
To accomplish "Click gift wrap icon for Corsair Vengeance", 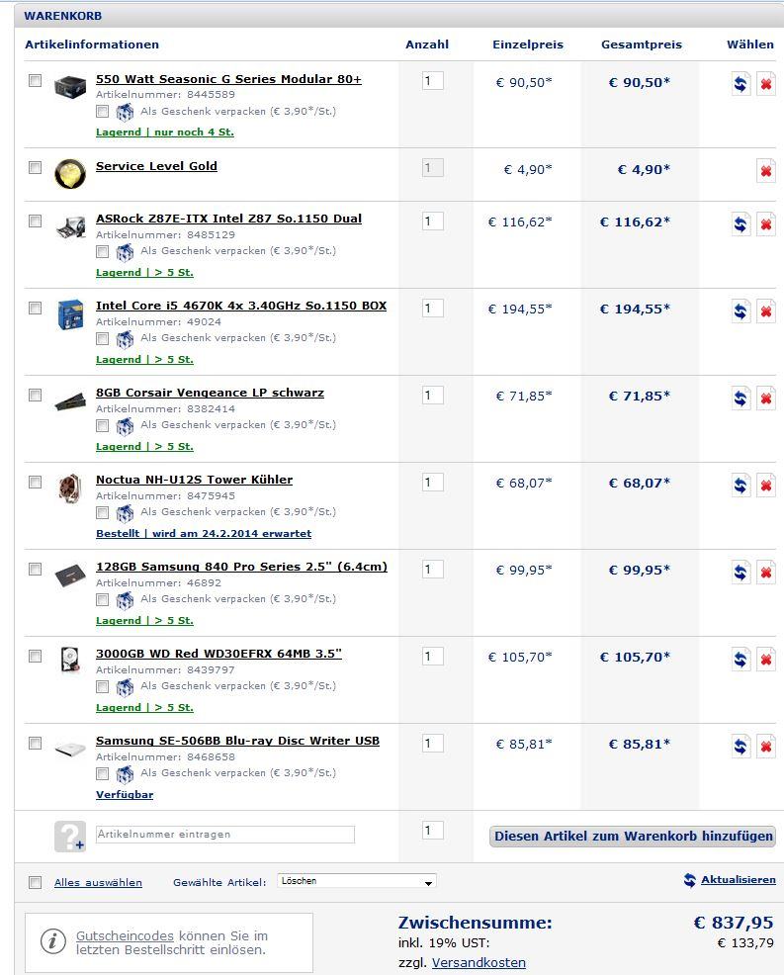I will 125,426.
